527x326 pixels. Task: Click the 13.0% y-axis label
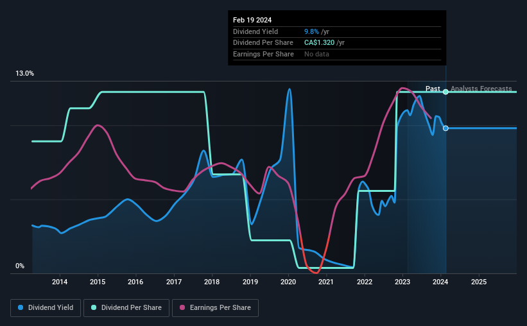tap(24, 74)
